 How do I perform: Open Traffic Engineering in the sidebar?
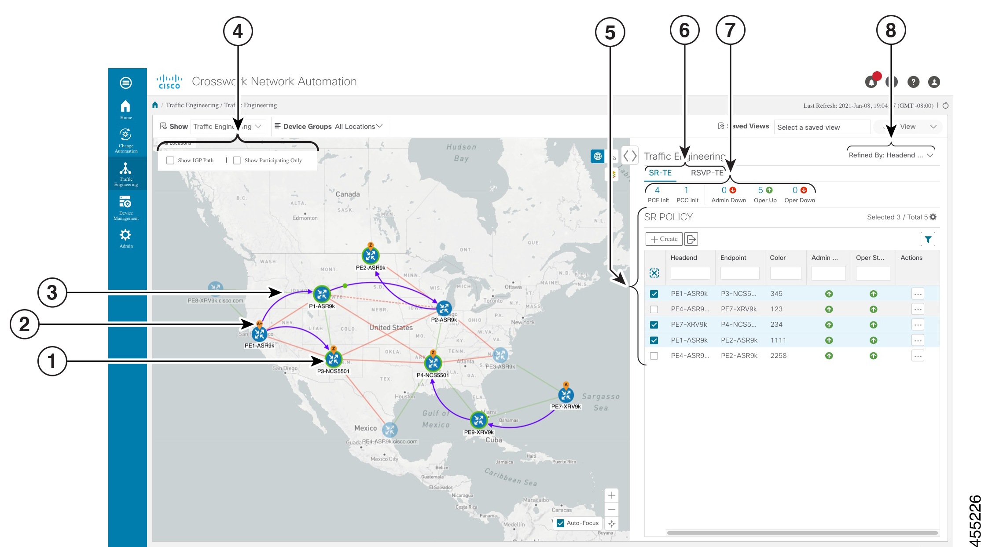[x=126, y=174]
